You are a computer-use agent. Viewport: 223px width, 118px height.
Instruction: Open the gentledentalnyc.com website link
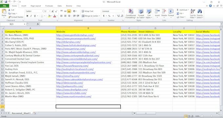point(75,35)
